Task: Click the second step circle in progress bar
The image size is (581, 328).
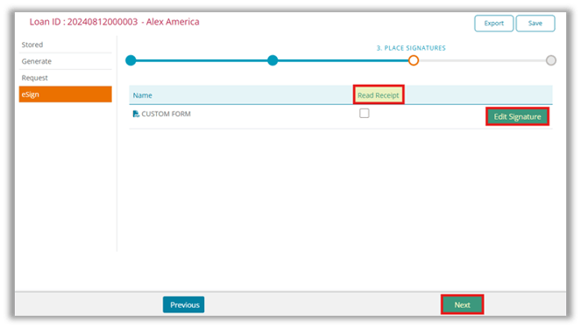Action: point(273,60)
